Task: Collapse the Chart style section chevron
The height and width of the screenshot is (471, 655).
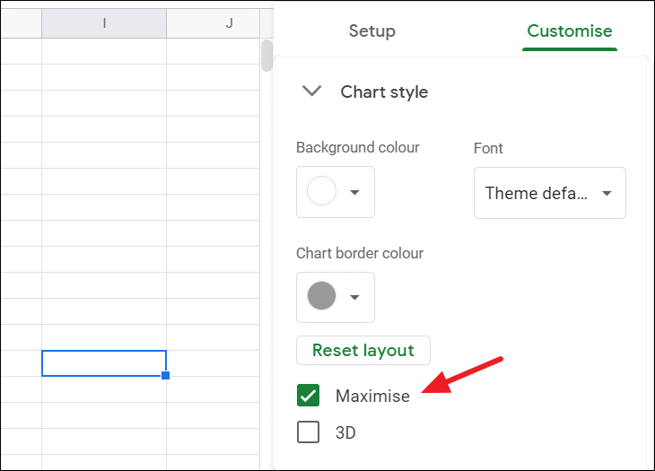Action: tap(311, 92)
